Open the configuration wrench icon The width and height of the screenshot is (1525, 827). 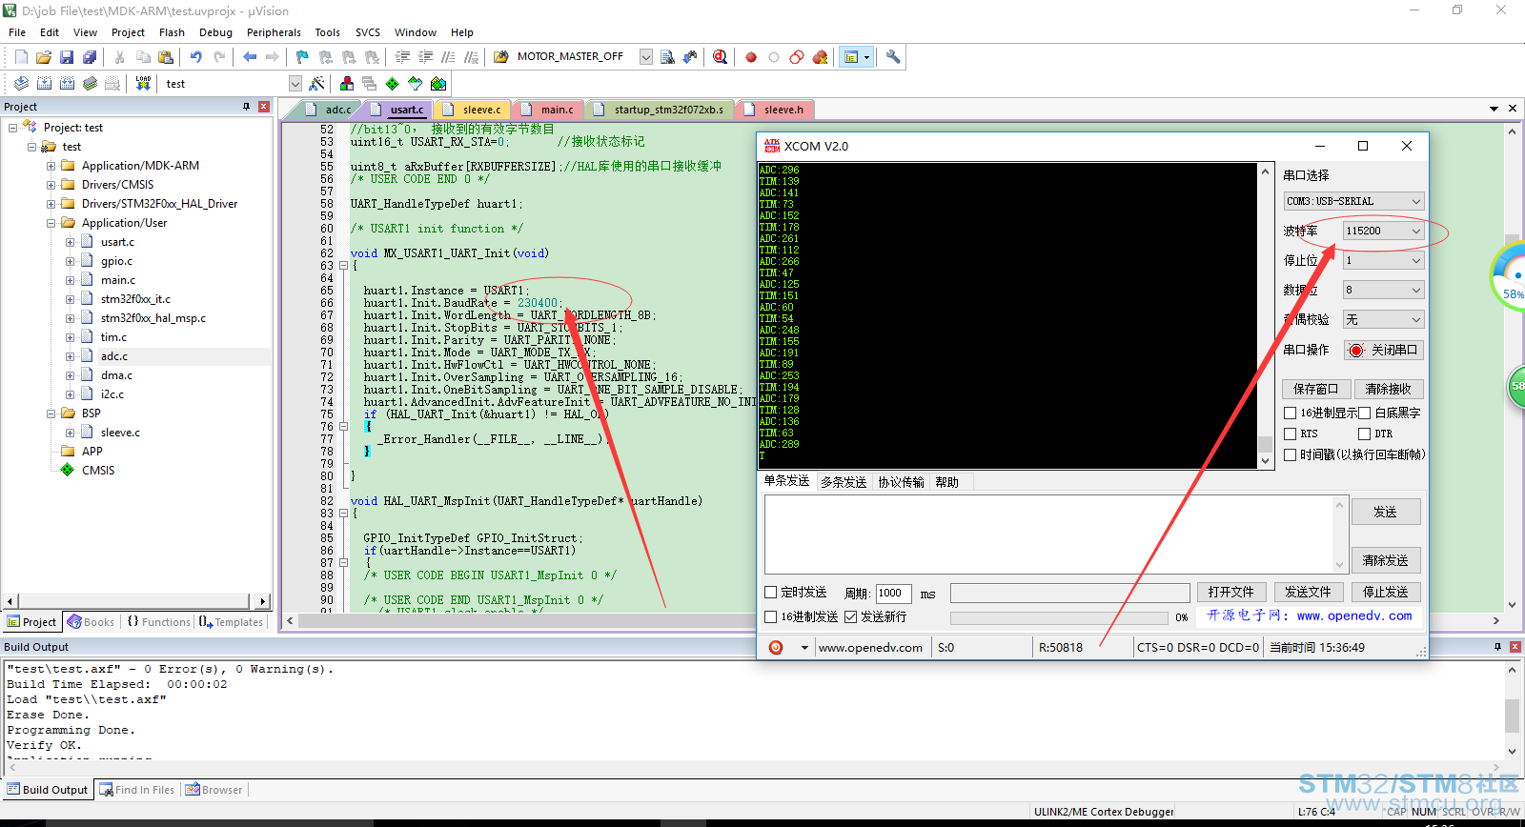coord(893,57)
